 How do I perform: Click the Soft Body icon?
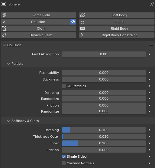point(82,15)
